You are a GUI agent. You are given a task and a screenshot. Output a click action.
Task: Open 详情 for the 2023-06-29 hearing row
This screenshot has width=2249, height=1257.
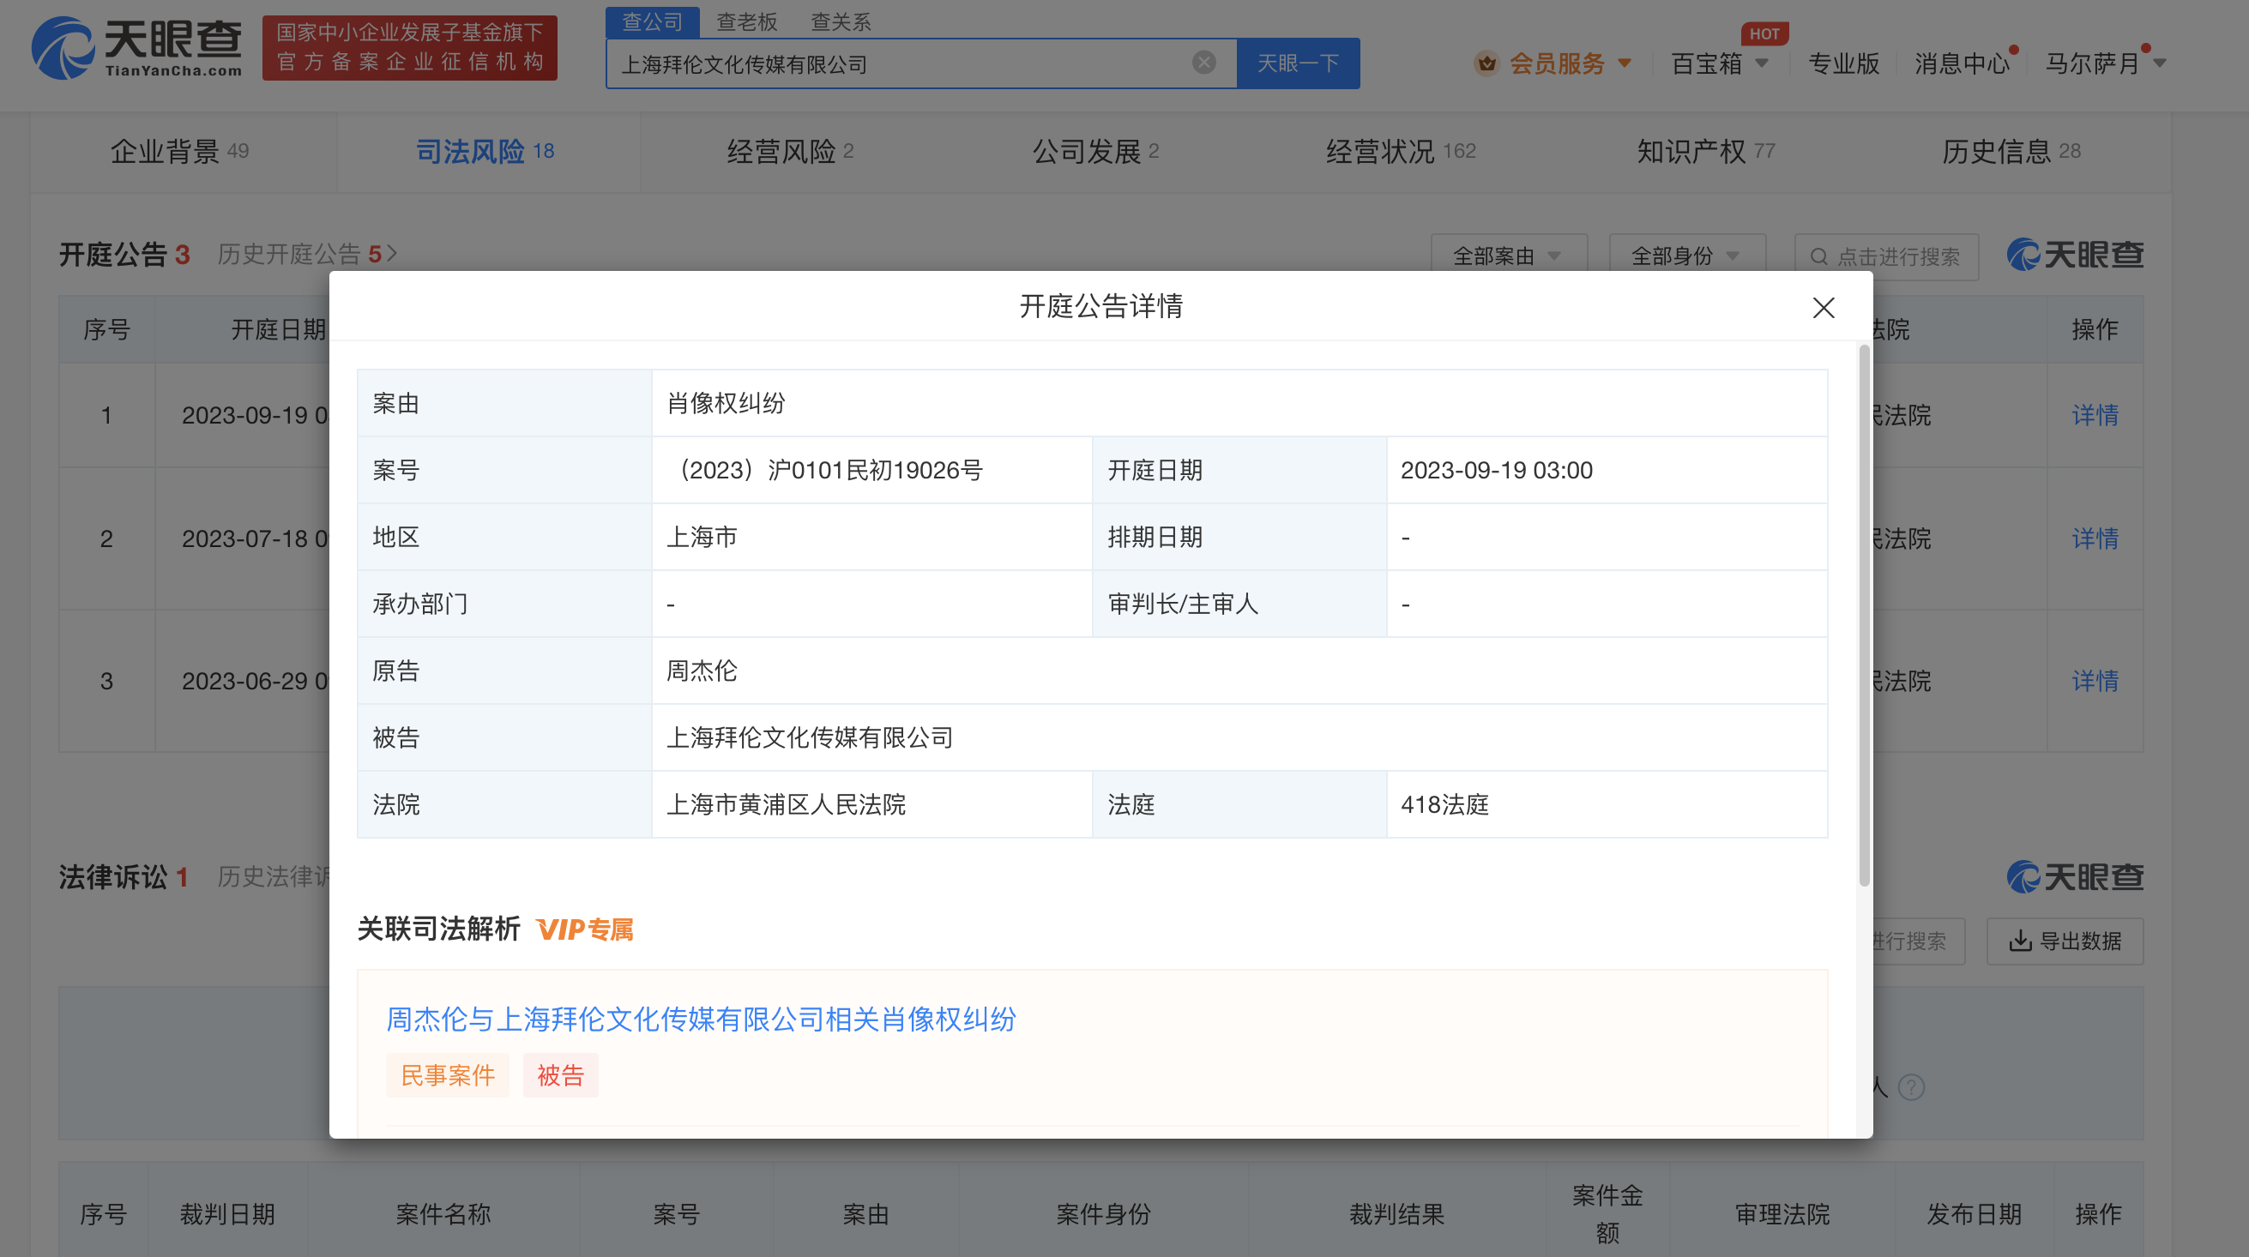pyautogui.click(x=2095, y=681)
